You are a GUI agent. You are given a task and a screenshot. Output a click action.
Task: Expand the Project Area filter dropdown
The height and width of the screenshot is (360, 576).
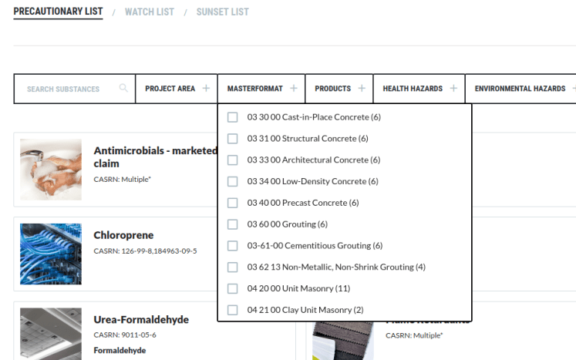tap(170, 89)
